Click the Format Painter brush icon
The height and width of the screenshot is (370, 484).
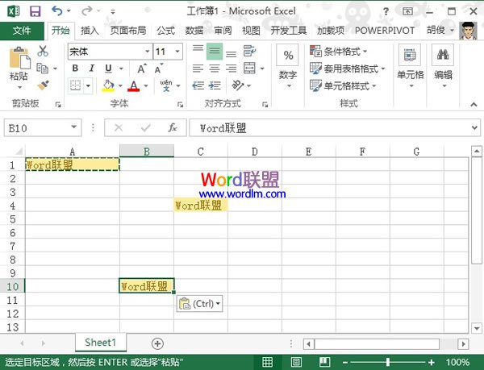(x=44, y=85)
